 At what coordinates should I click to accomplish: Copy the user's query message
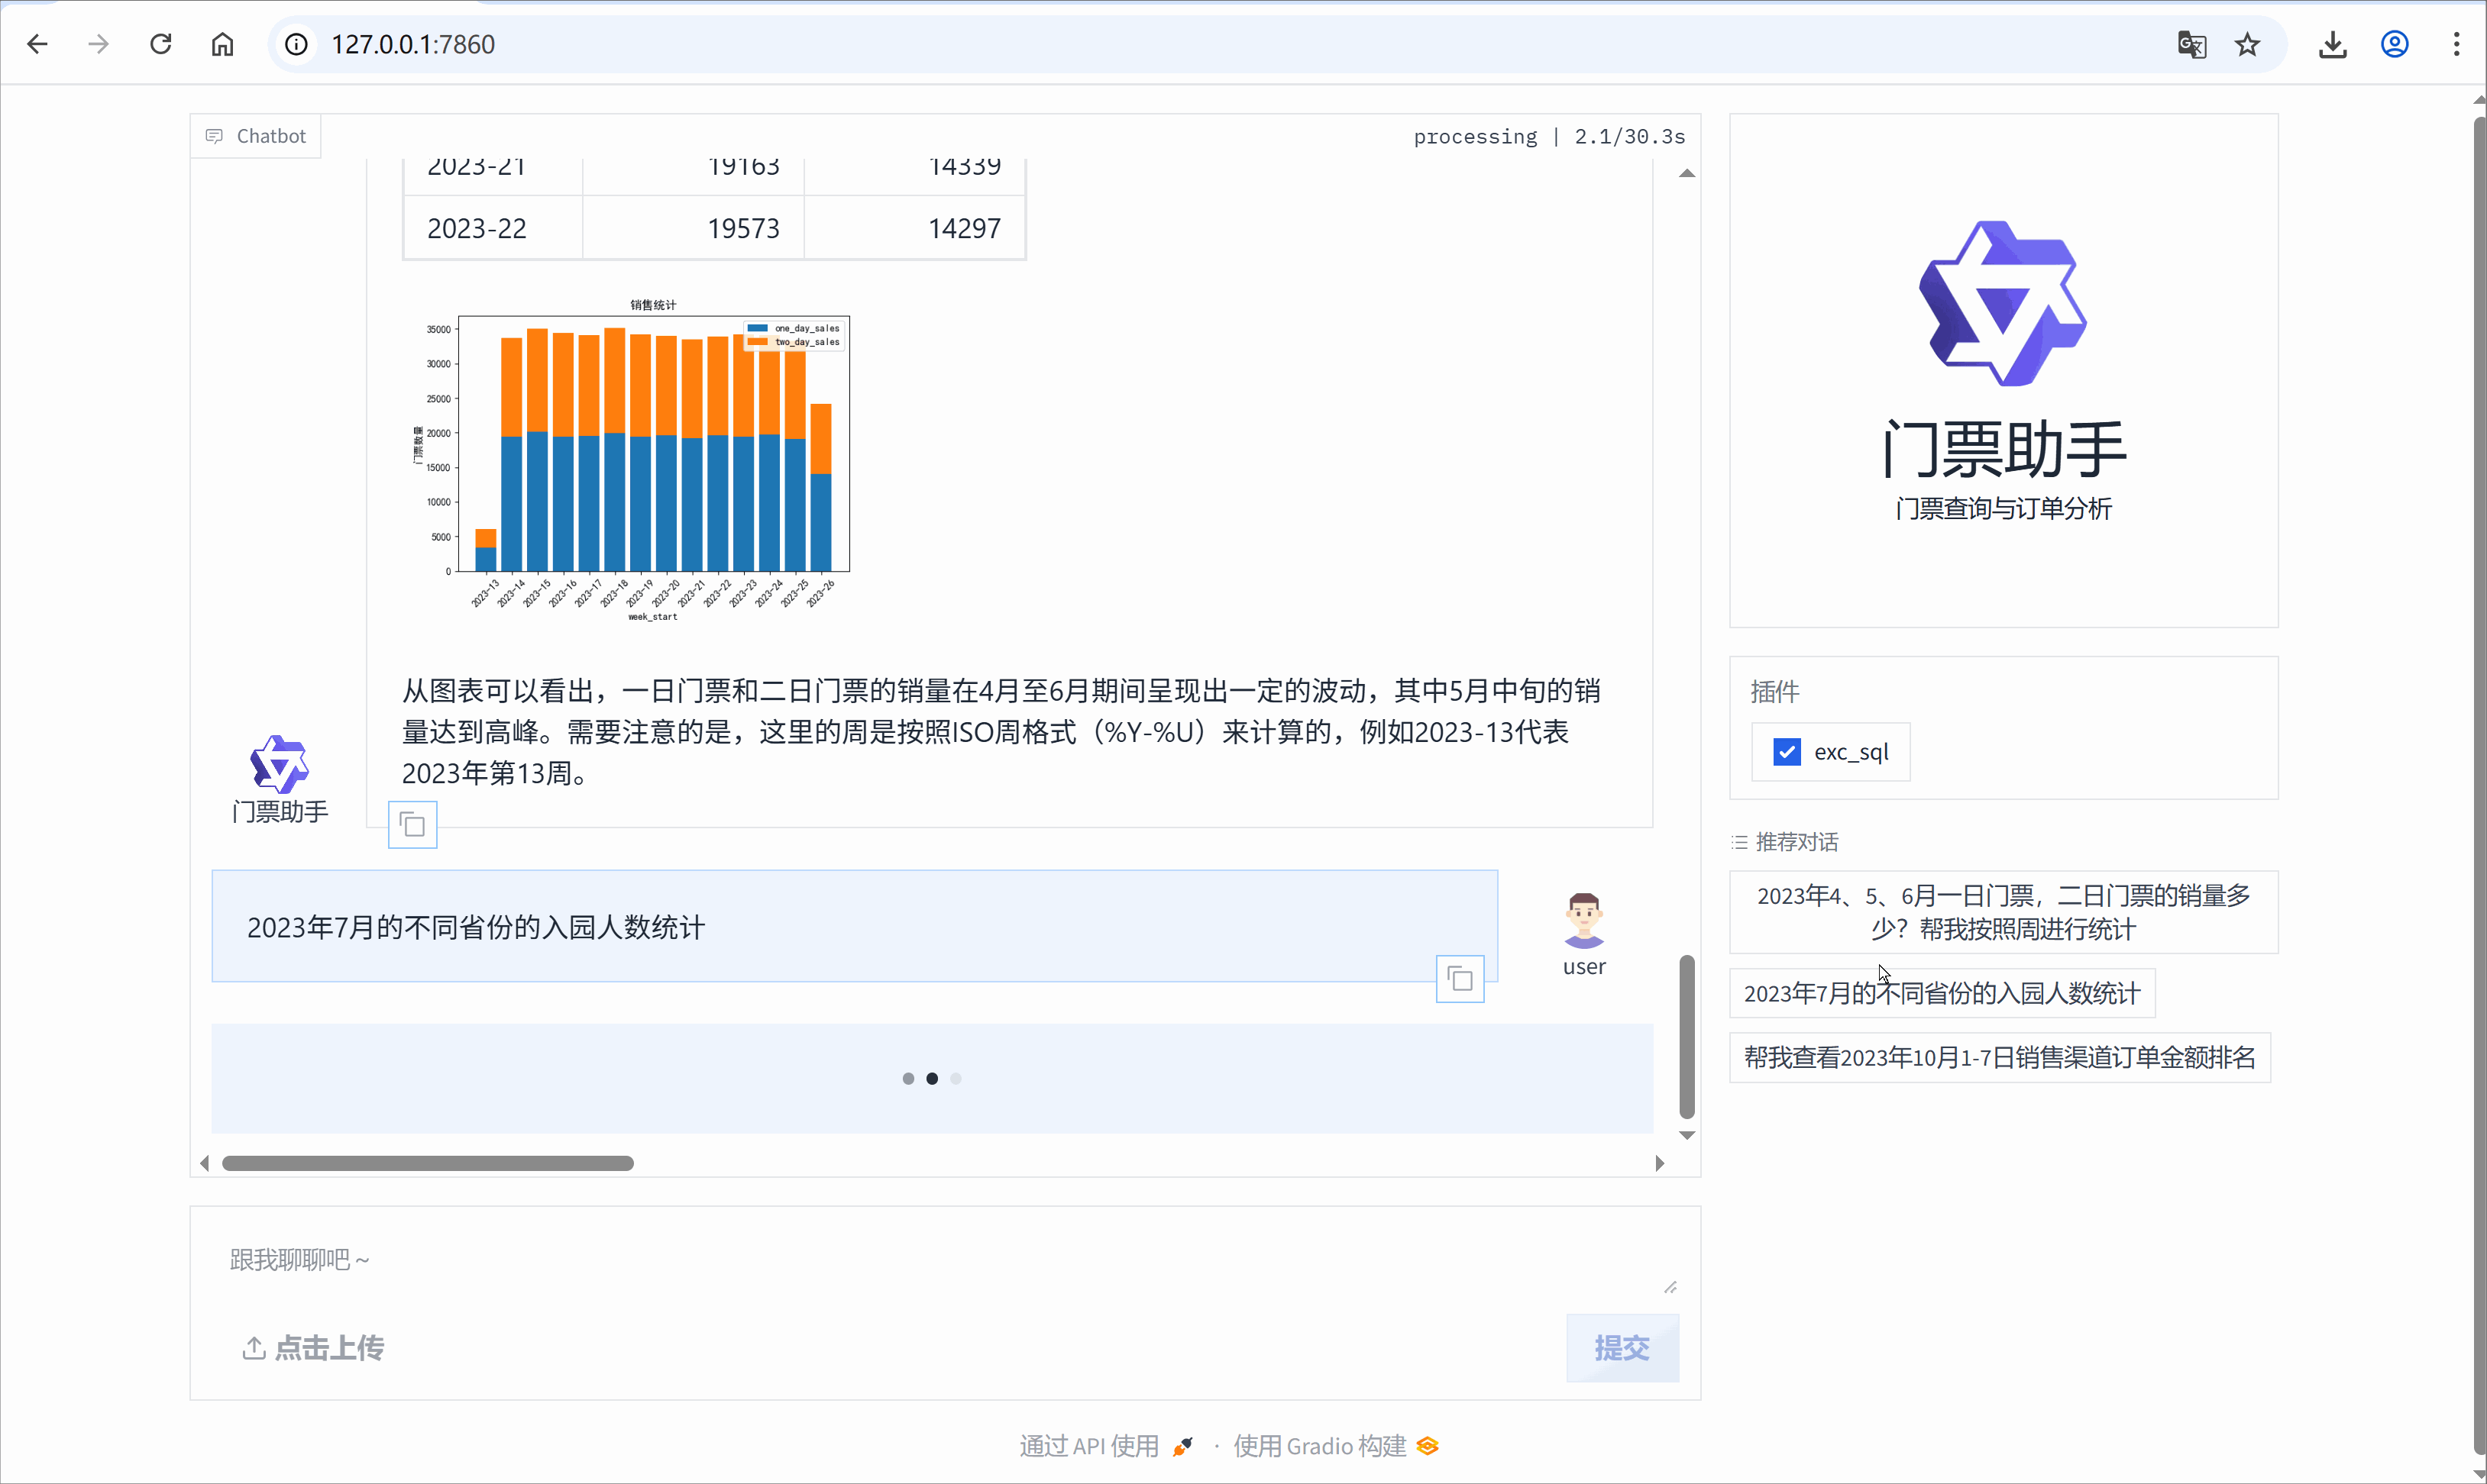tap(1459, 978)
